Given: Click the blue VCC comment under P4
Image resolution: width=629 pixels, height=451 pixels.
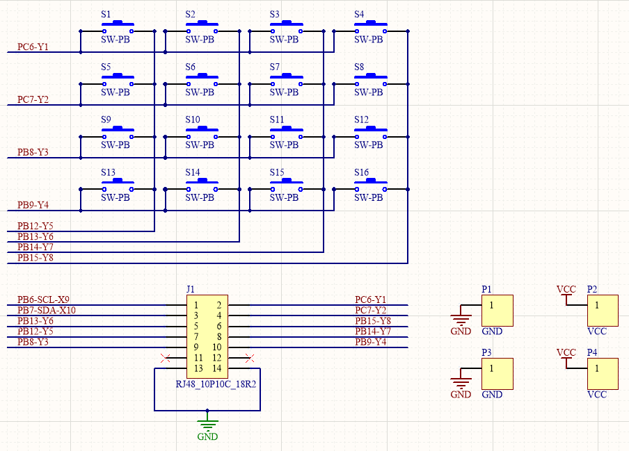Looking at the screenshot, I should [597, 395].
